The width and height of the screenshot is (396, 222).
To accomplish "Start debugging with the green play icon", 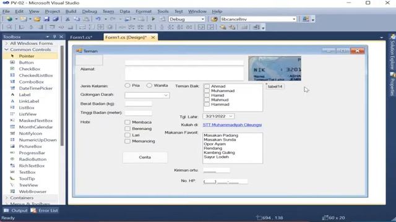I will point(153,19).
